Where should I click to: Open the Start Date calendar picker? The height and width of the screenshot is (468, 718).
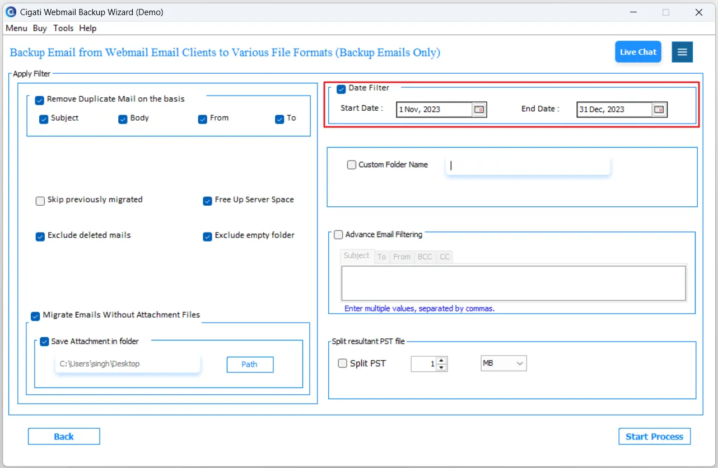point(479,110)
